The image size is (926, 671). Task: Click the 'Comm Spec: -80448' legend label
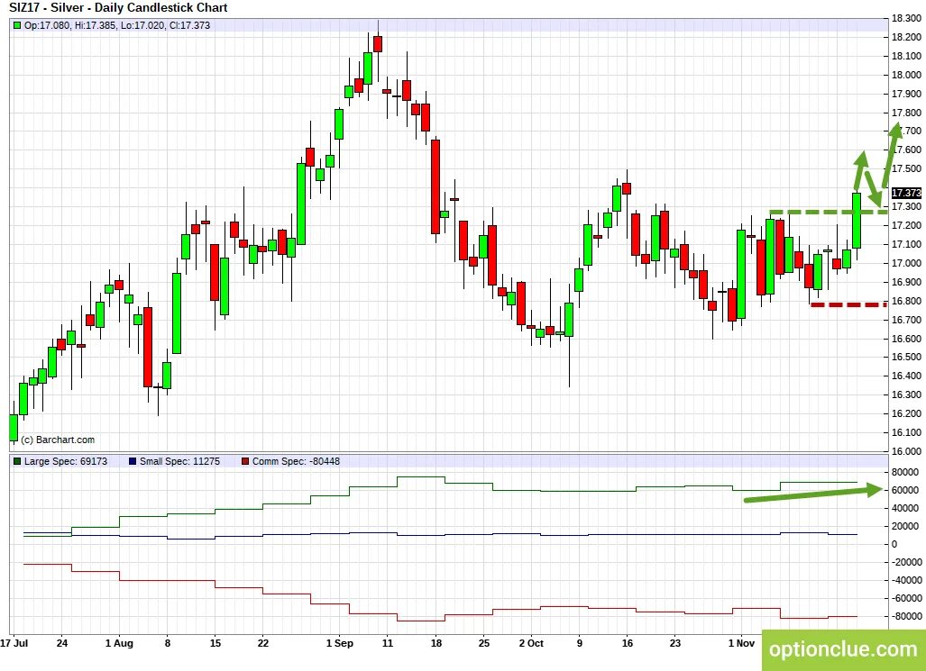click(x=296, y=461)
